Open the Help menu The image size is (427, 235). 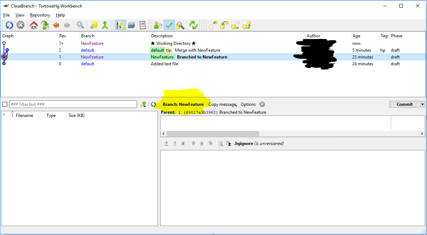click(x=60, y=15)
